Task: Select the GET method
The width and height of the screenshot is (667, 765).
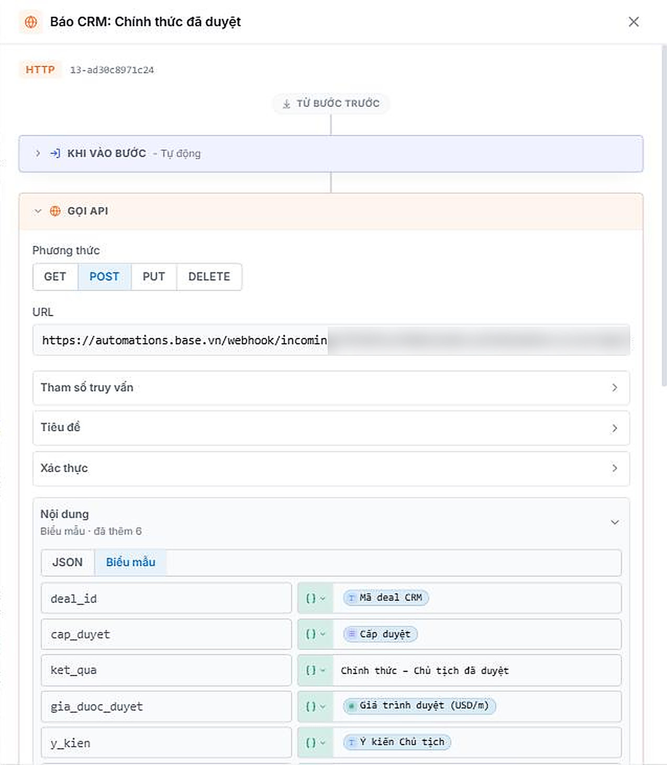Action: click(55, 276)
